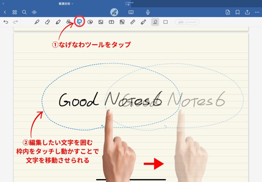Select the Eraser tool
Screen dimensions: 262x182
pos(47,22)
